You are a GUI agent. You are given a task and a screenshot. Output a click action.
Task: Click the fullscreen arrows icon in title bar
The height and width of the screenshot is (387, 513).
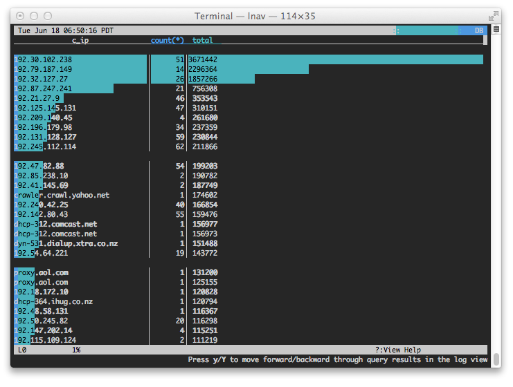pyautogui.click(x=493, y=16)
